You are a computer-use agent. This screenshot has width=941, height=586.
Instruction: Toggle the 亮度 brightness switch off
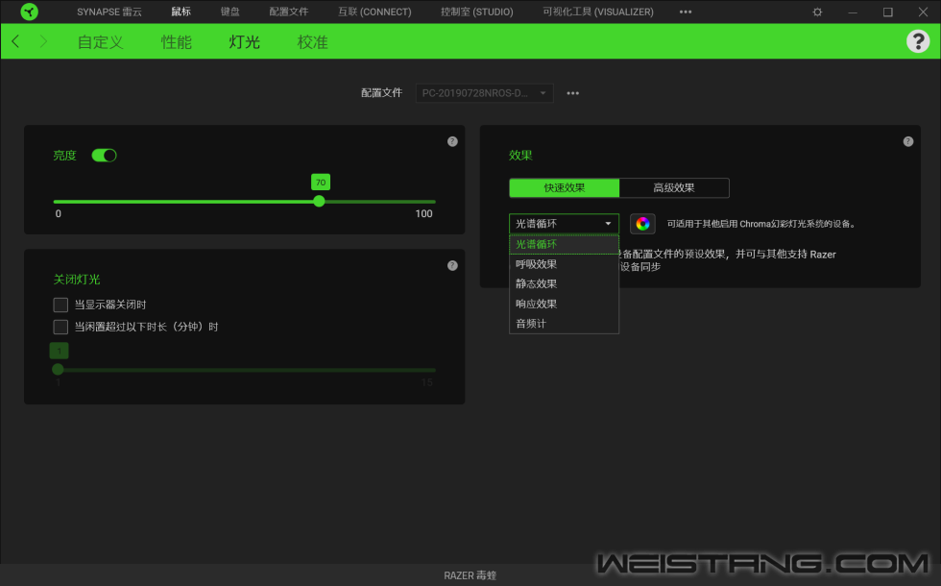tap(104, 156)
